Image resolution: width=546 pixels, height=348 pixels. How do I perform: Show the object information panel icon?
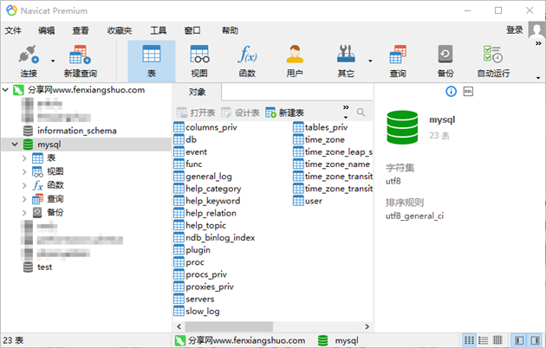(x=451, y=92)
